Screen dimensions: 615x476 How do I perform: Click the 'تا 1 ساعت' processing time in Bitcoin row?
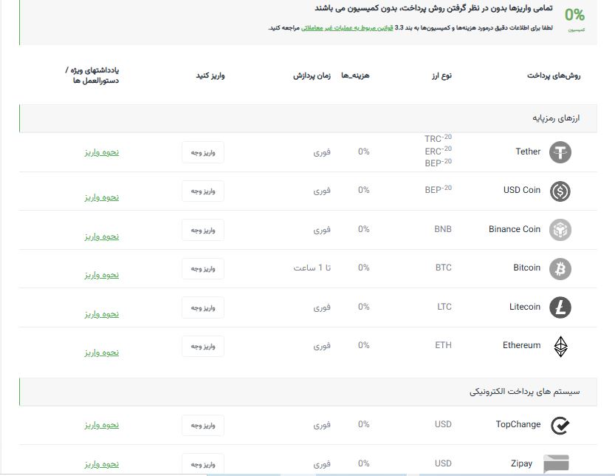click(x=312, y=268)
